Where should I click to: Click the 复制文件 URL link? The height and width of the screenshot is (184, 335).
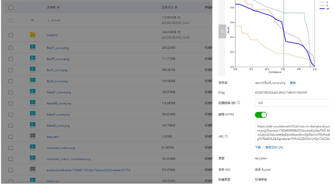click(274, 147)
